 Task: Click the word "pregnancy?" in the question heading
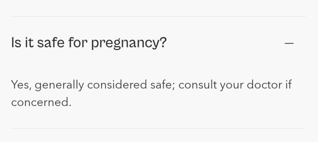click(x=129, y=44)
